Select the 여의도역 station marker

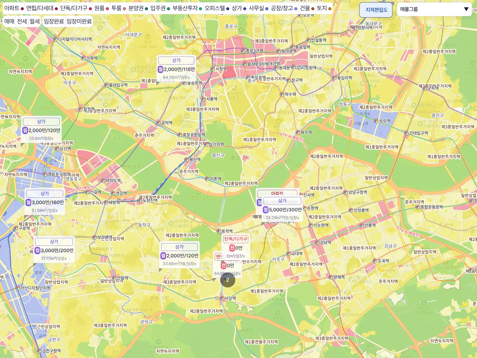(x=103, y=181)
